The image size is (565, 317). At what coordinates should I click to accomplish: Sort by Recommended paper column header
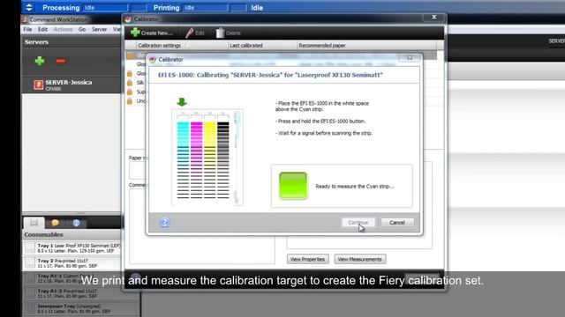coord(366,45)
